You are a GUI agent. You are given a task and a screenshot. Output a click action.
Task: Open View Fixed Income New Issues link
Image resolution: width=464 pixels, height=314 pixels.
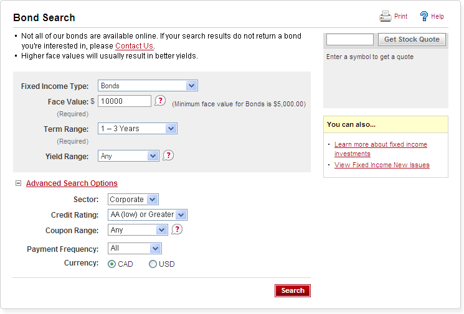click(x=382, y=165)
